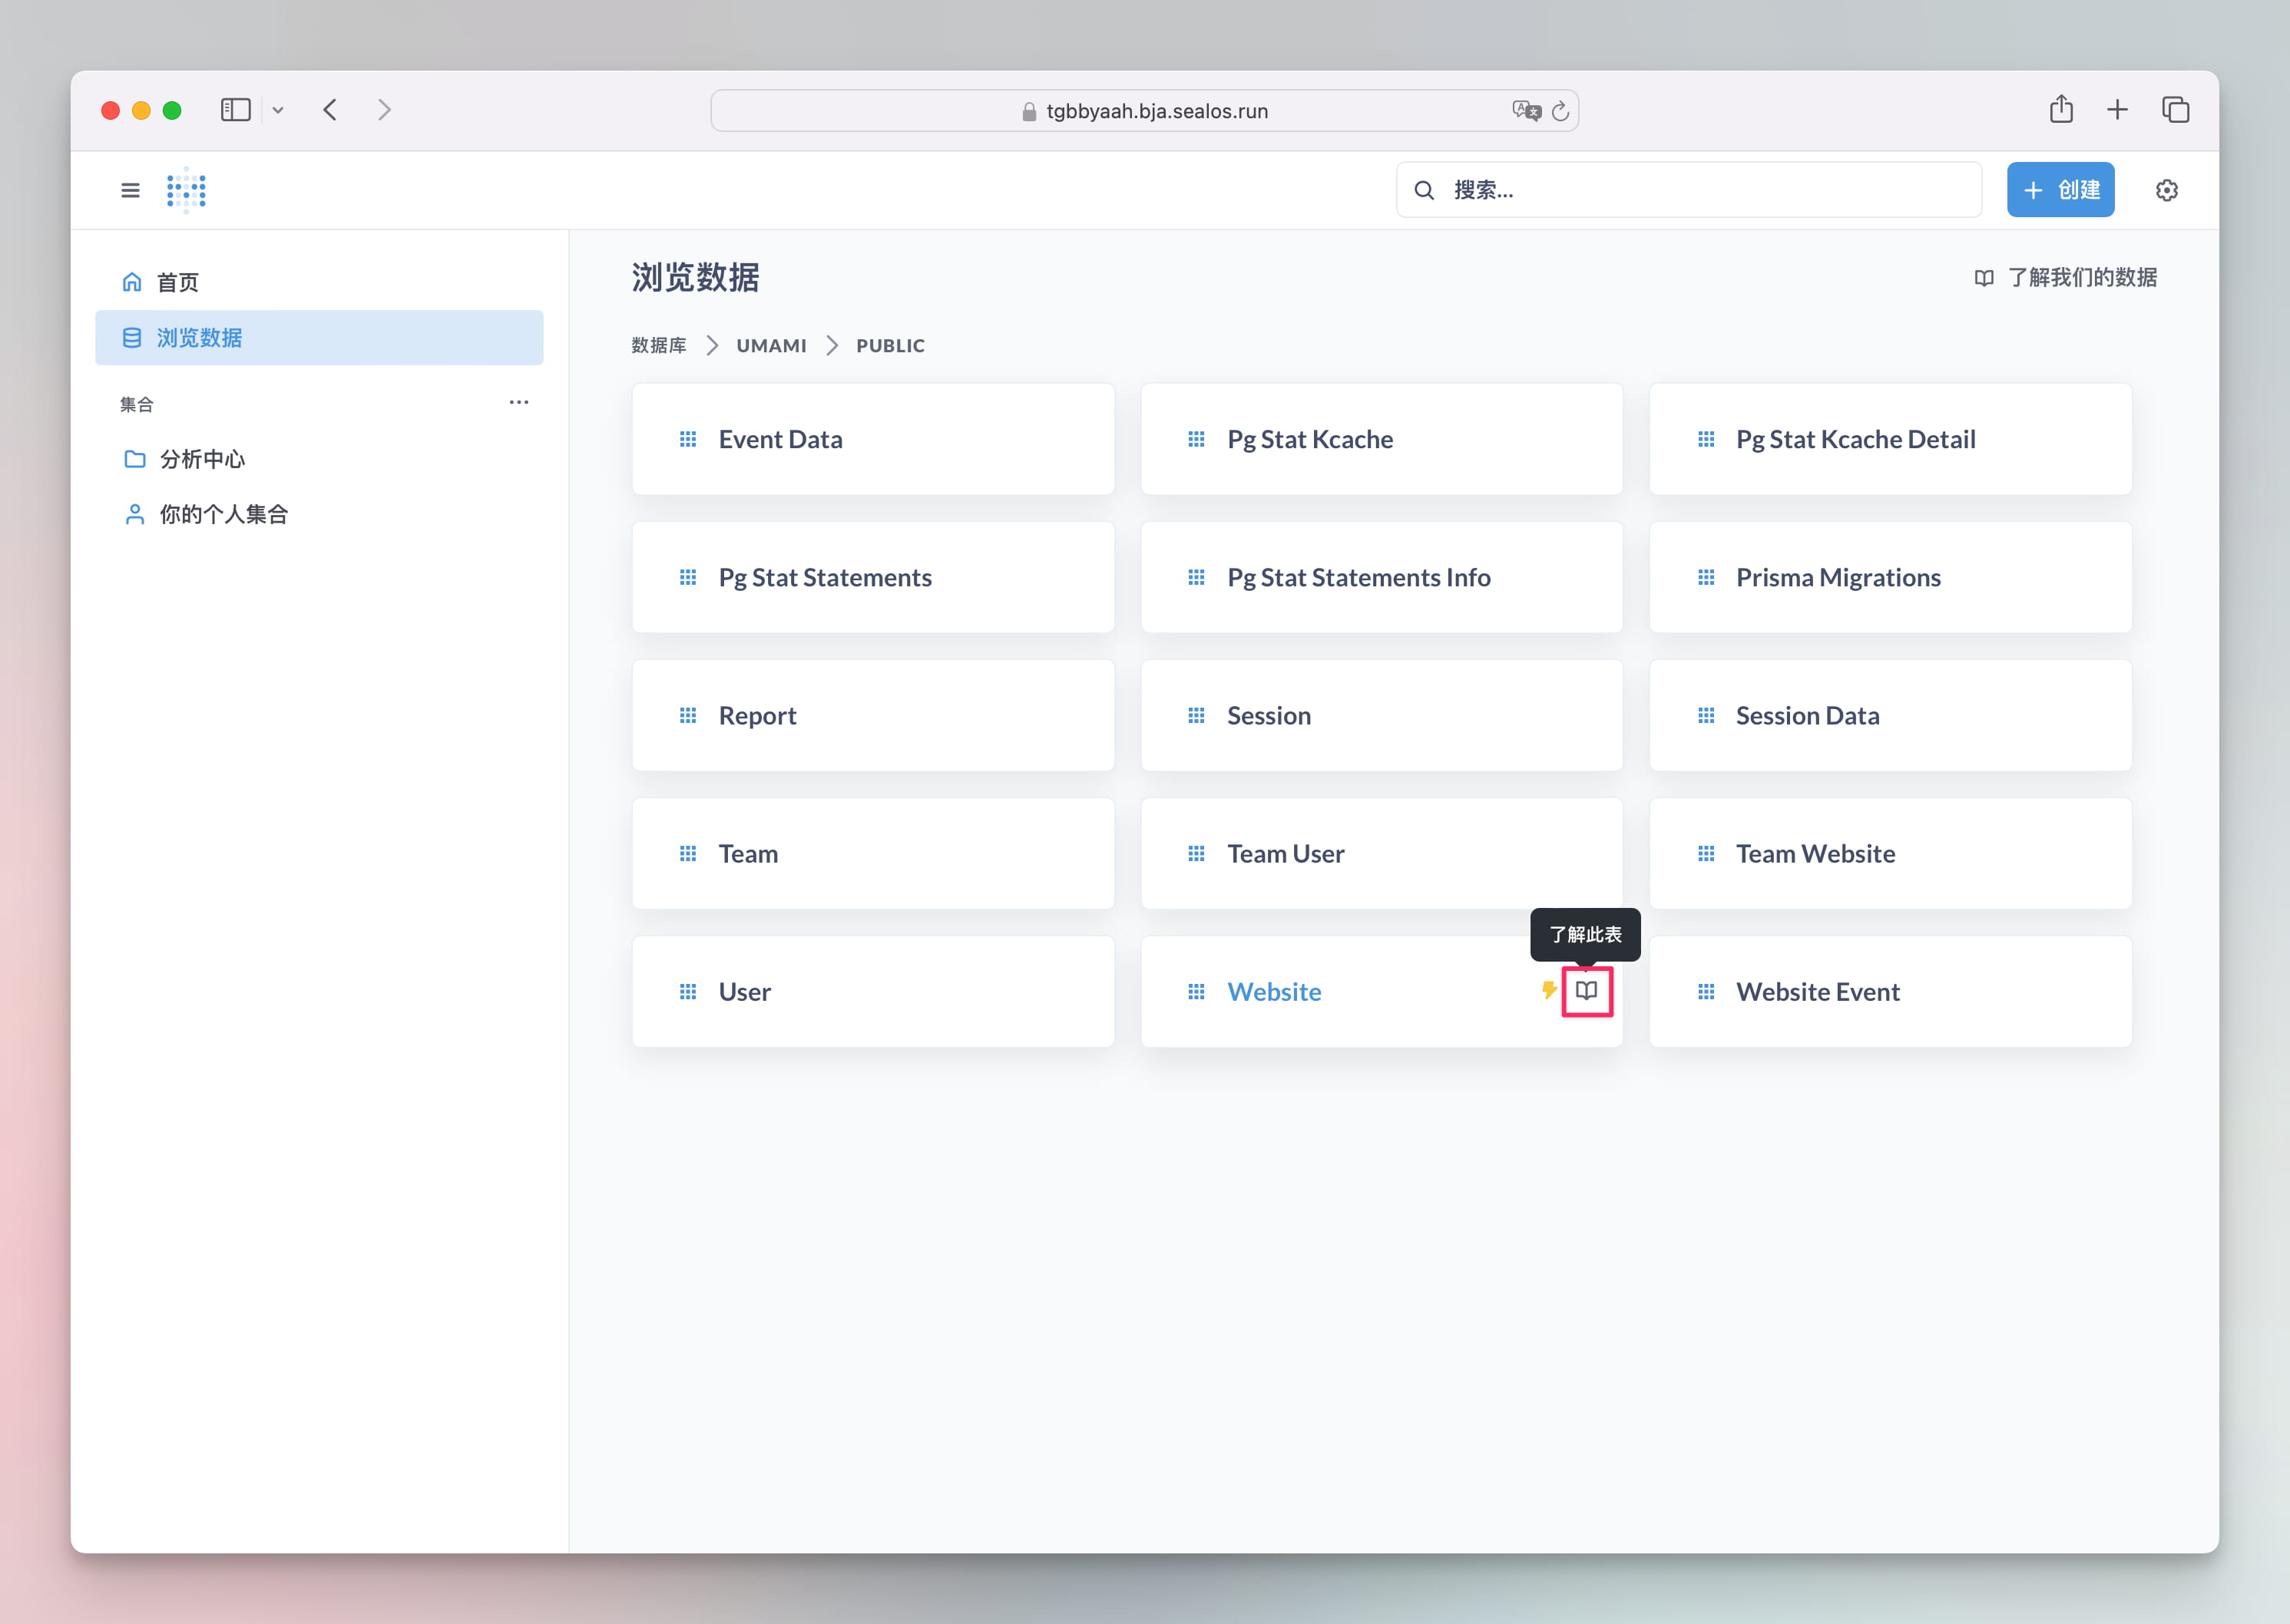Click the blue 创建 button
The width and height of the screenshot is (2290, 1624).
tap(2060, 190)
